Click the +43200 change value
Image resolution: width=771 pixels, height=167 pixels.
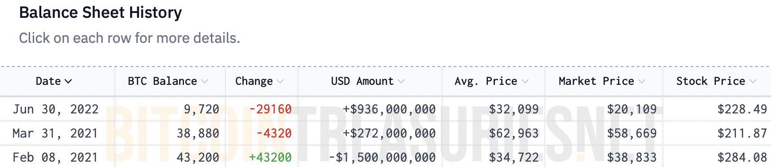[x=270, y=157]
